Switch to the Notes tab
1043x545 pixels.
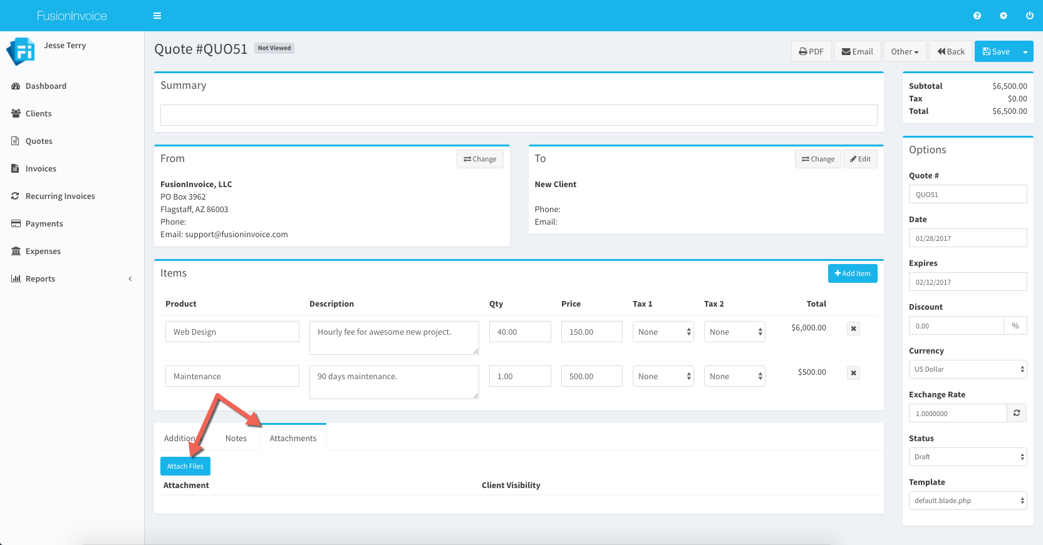click(x=236, y=438)
